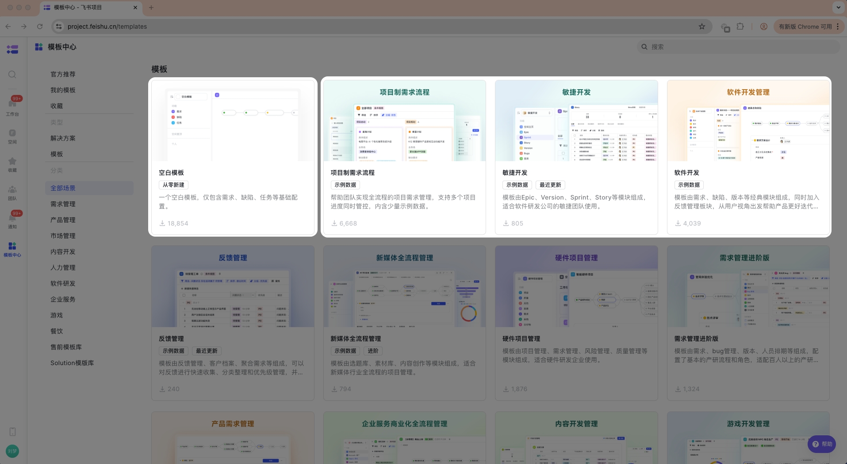The height and width of the screenshot is (464, 847).
Task: Bookmark page with the star icon
Action: (x=702, y=26)
